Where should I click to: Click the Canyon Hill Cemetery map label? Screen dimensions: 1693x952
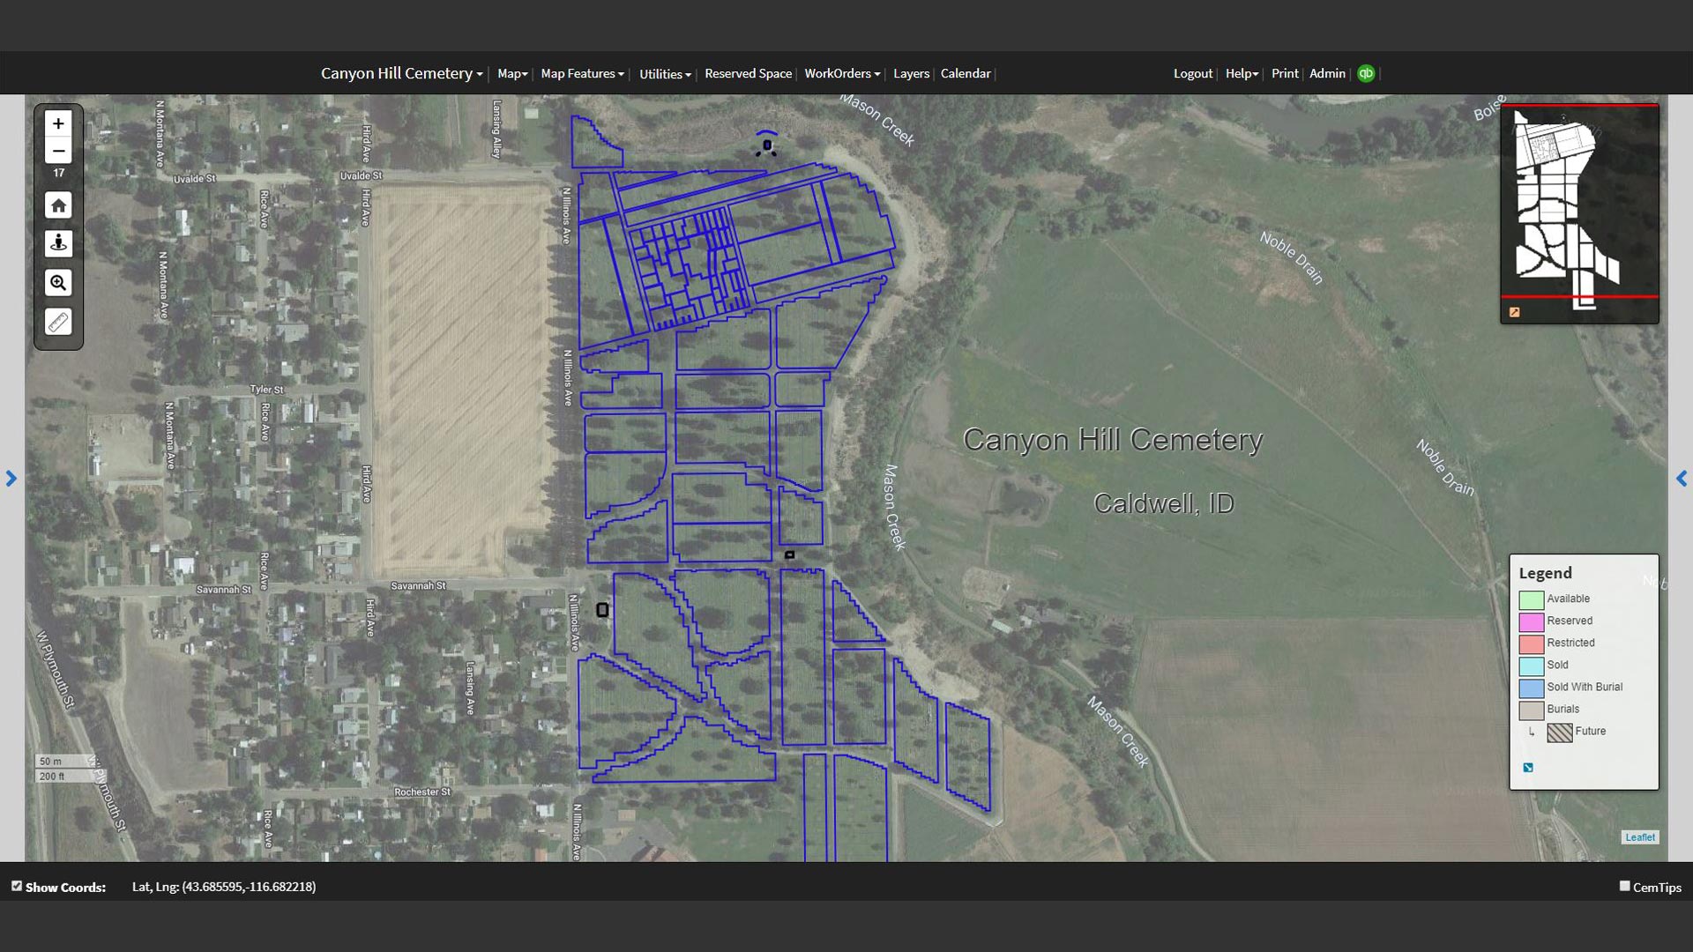pyautogui.click(x=1113, y=440)
